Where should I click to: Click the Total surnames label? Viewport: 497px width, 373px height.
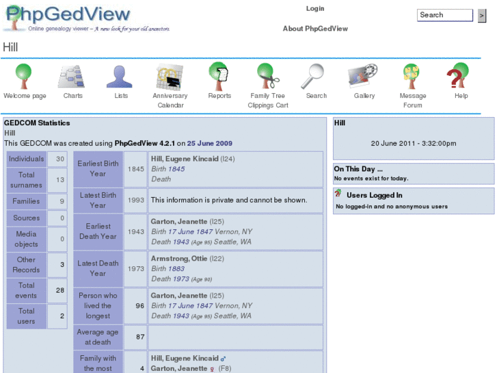pyautogui.click(x=26, y=180)
